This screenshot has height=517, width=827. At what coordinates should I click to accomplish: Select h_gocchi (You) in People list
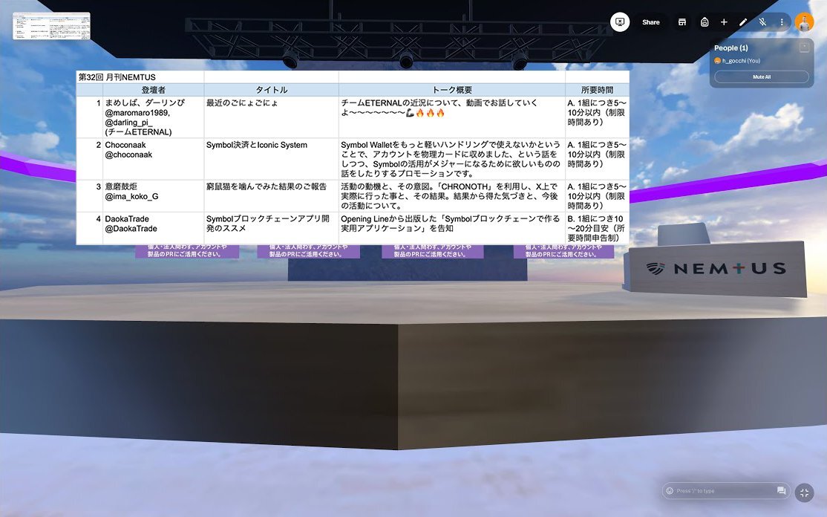737,61
